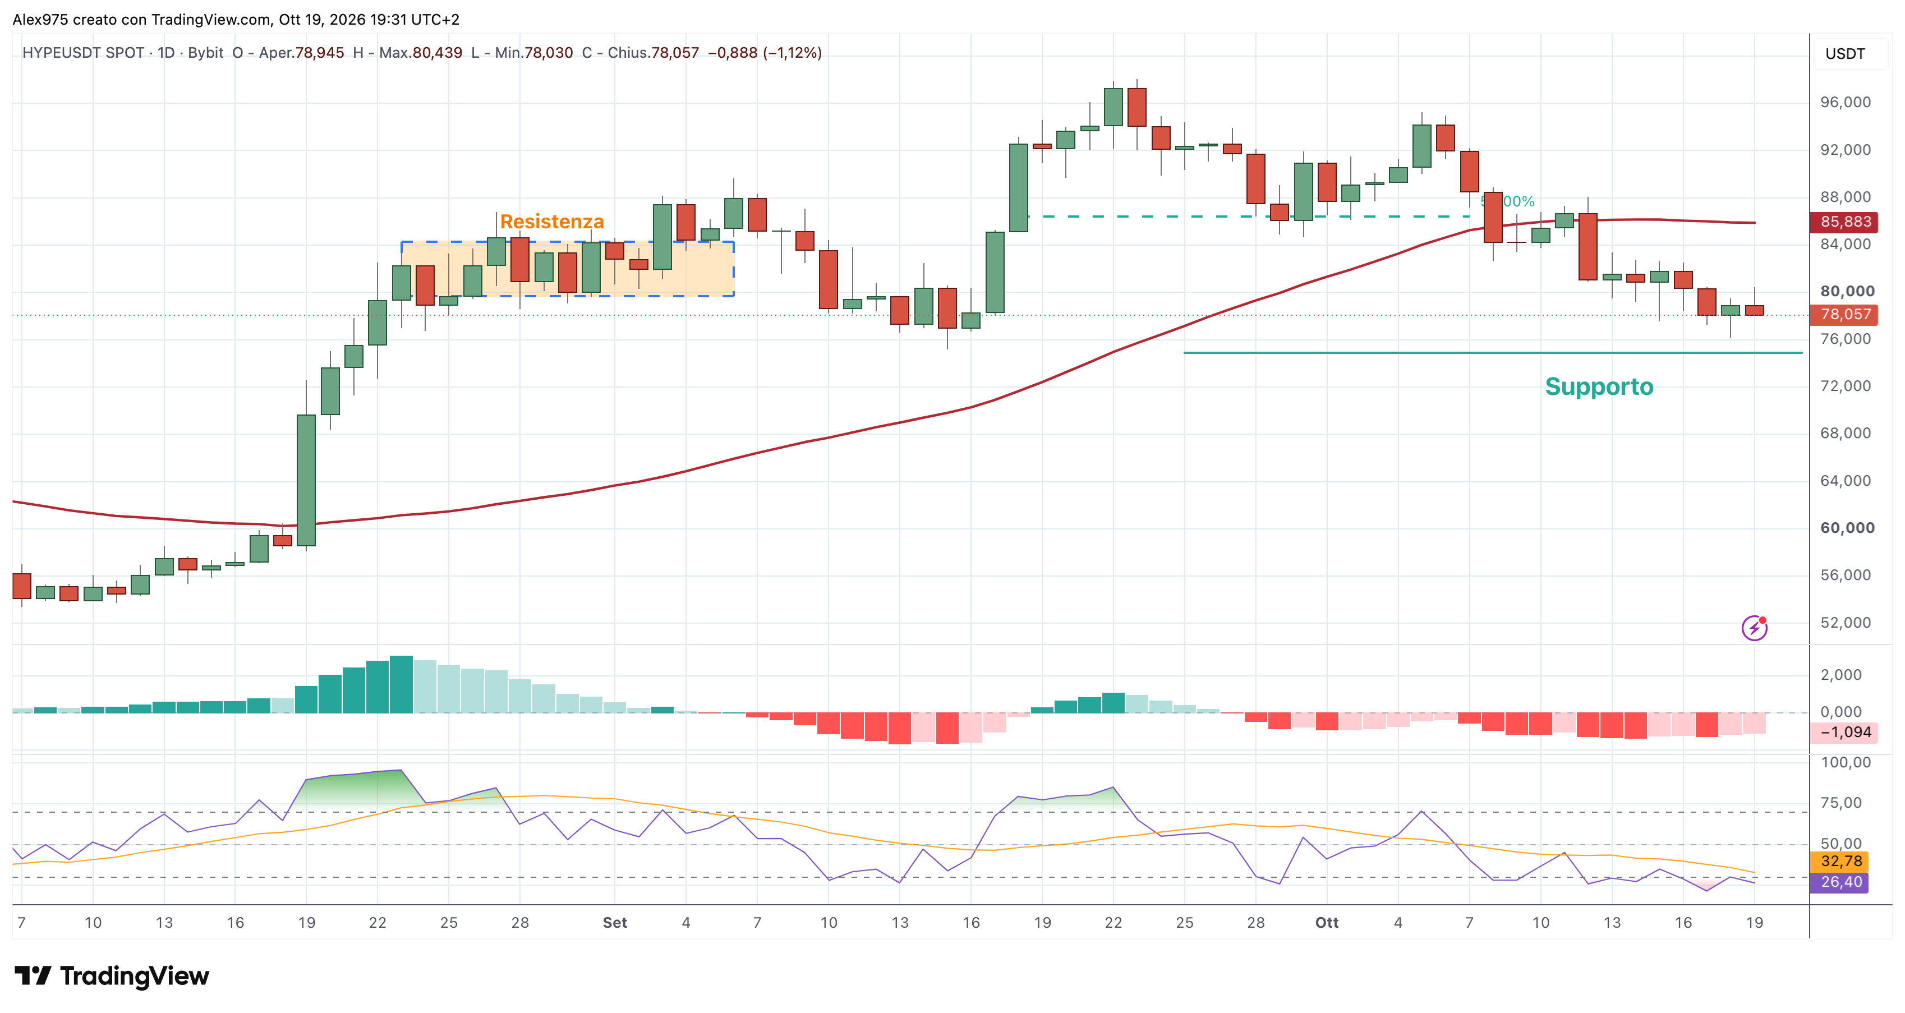This screenshot has width=1905, height=1013.
Task: Click the 96,000 price axis label
Action: 1845,102
